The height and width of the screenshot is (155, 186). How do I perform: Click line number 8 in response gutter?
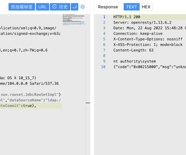[x=104, y=56]
